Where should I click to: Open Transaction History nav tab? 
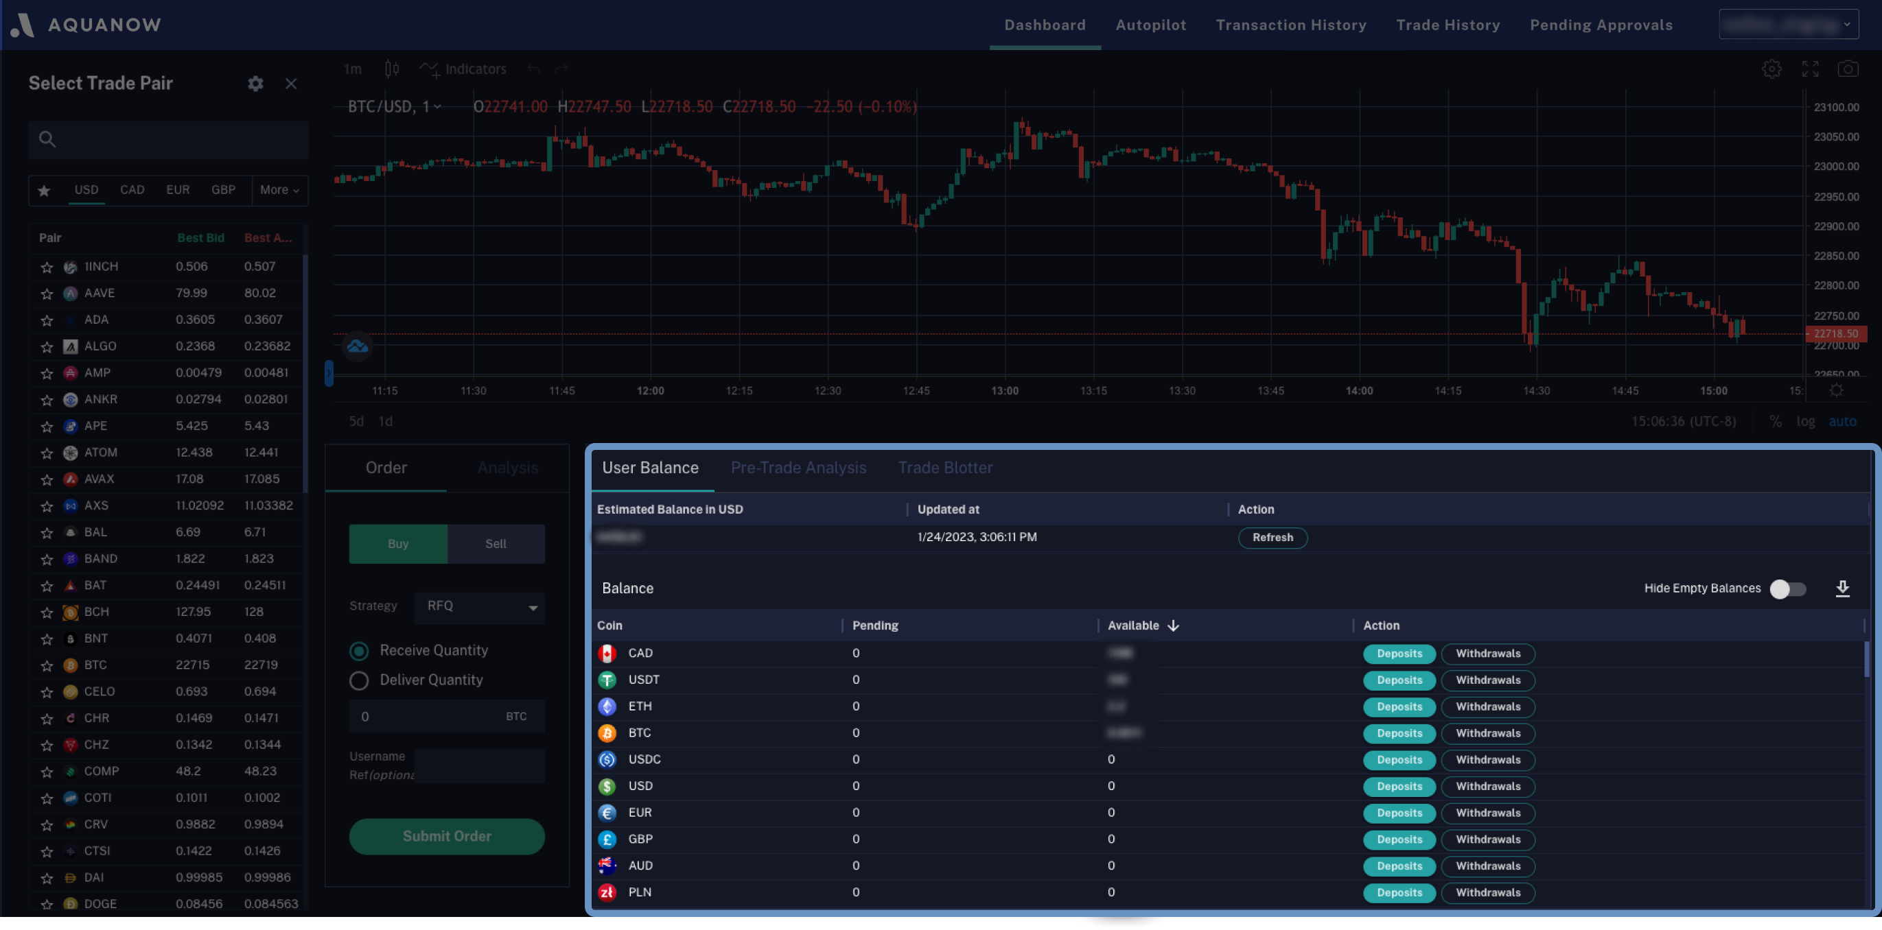pos(1290,25)
